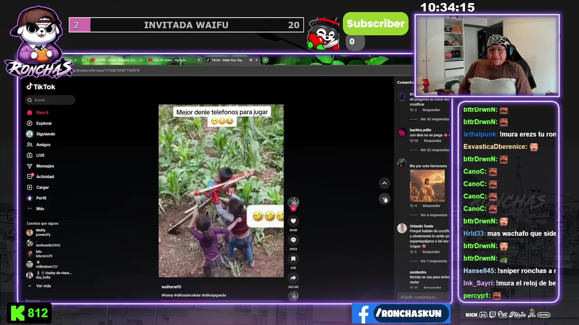Click the video progress bar under hashtags

tap(221, 301)
